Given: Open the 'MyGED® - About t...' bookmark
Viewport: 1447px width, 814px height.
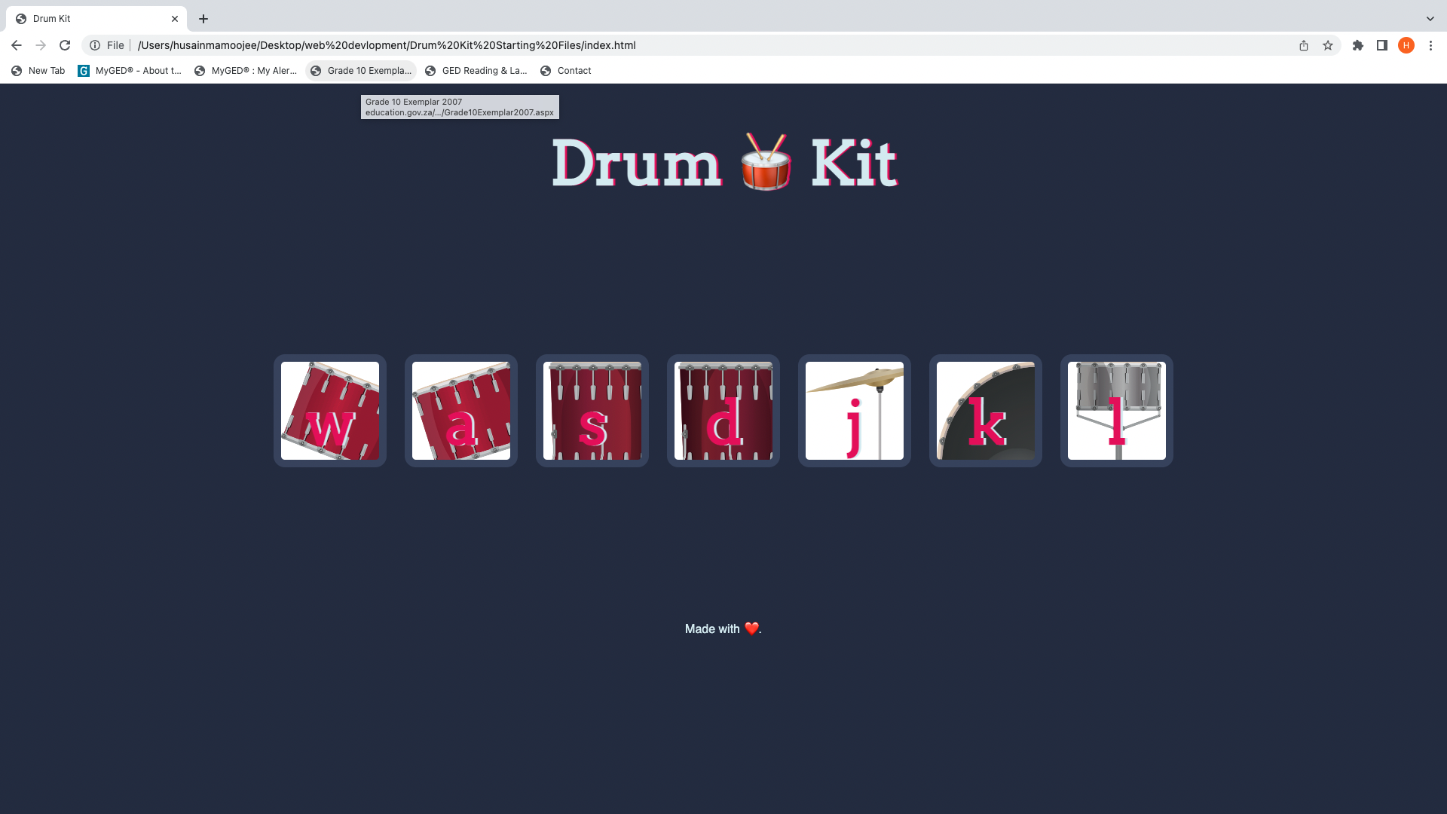Looking at the screenshot, I should pyautogui.click(x=130, y=71).
